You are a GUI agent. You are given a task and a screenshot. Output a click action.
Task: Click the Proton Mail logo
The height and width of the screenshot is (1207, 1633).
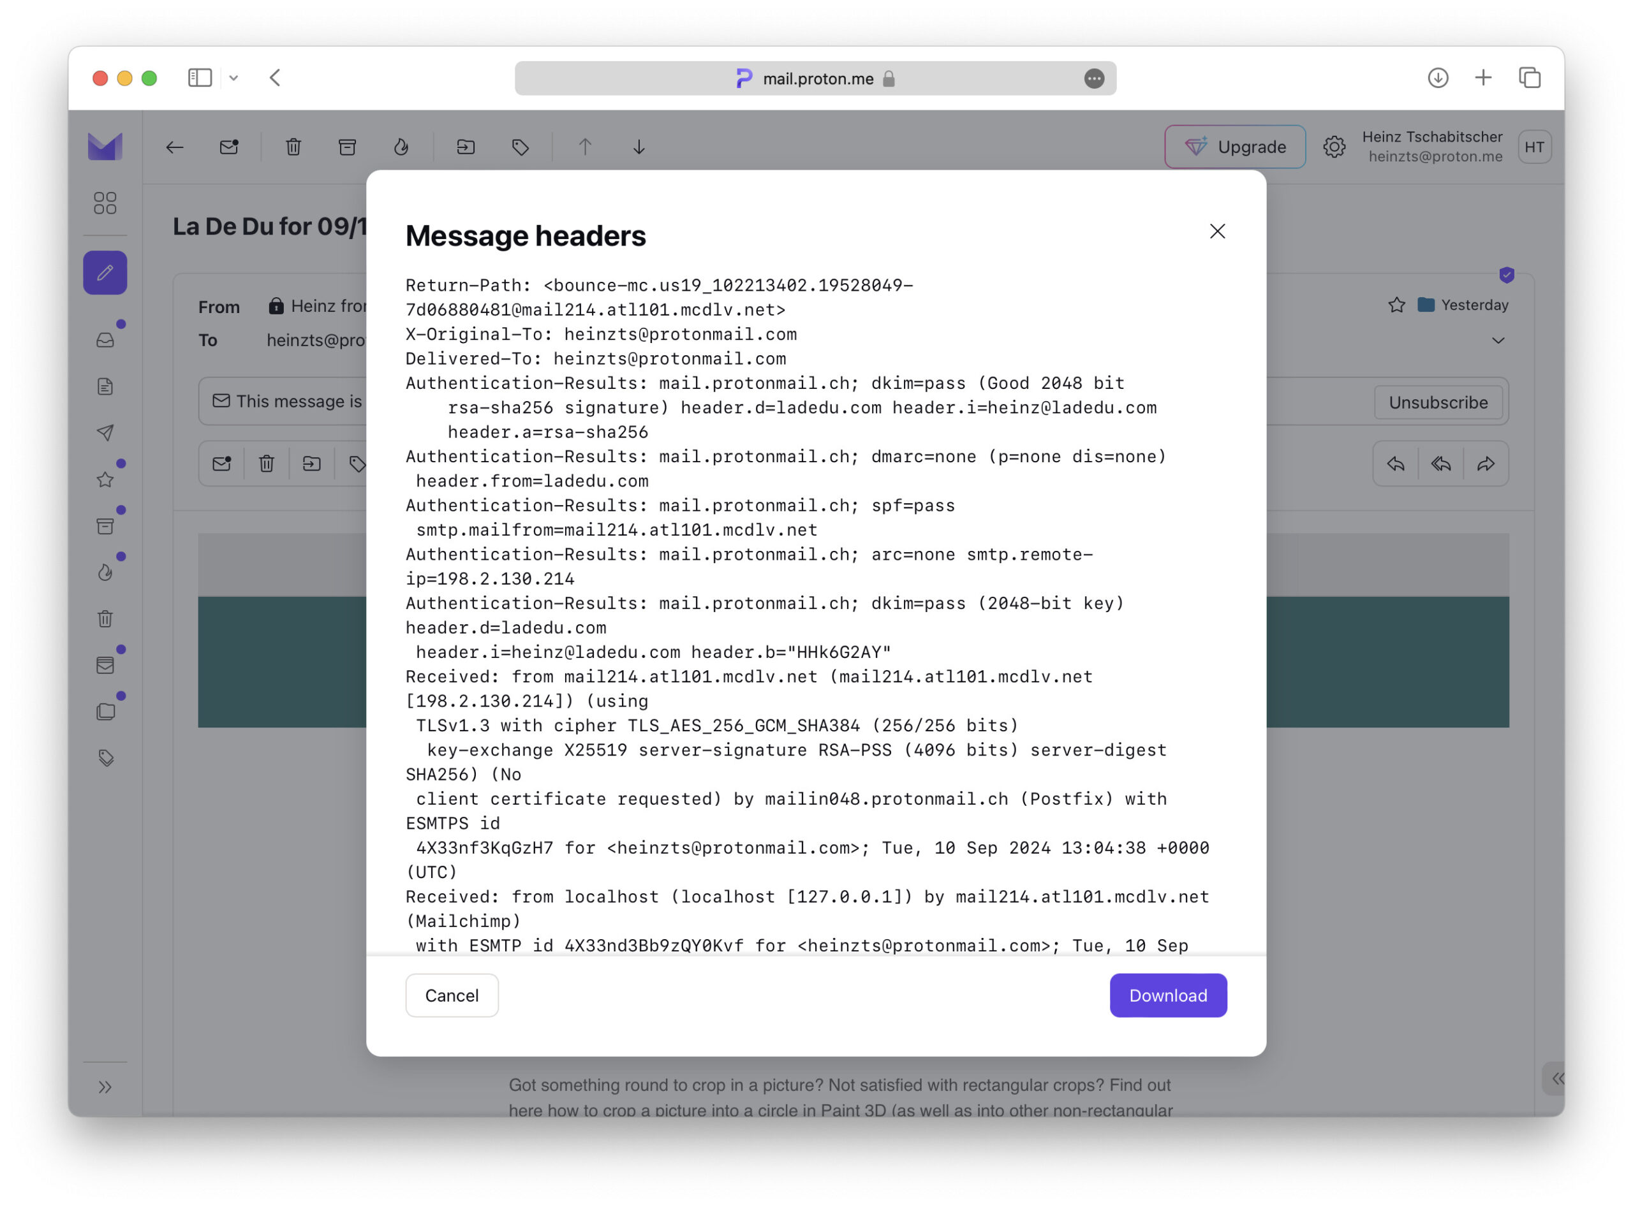click(105, 146)
